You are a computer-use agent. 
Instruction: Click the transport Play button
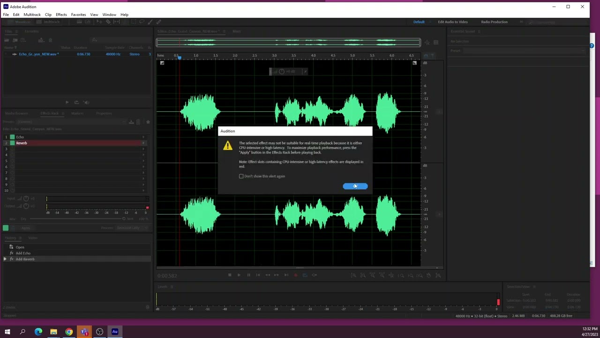coord(239,275)
